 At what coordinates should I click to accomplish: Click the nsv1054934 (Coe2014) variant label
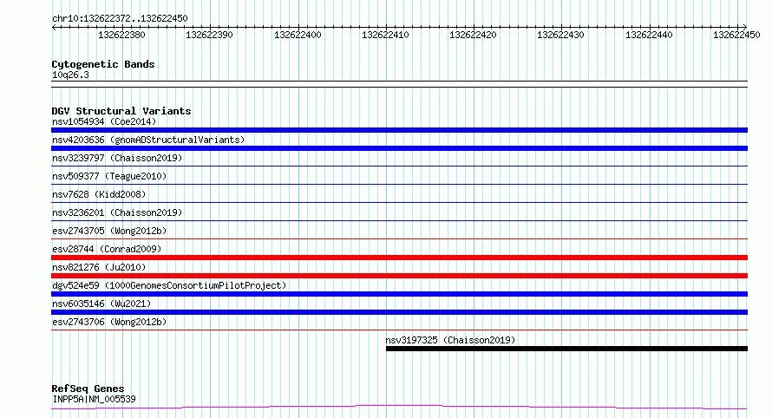104,121
